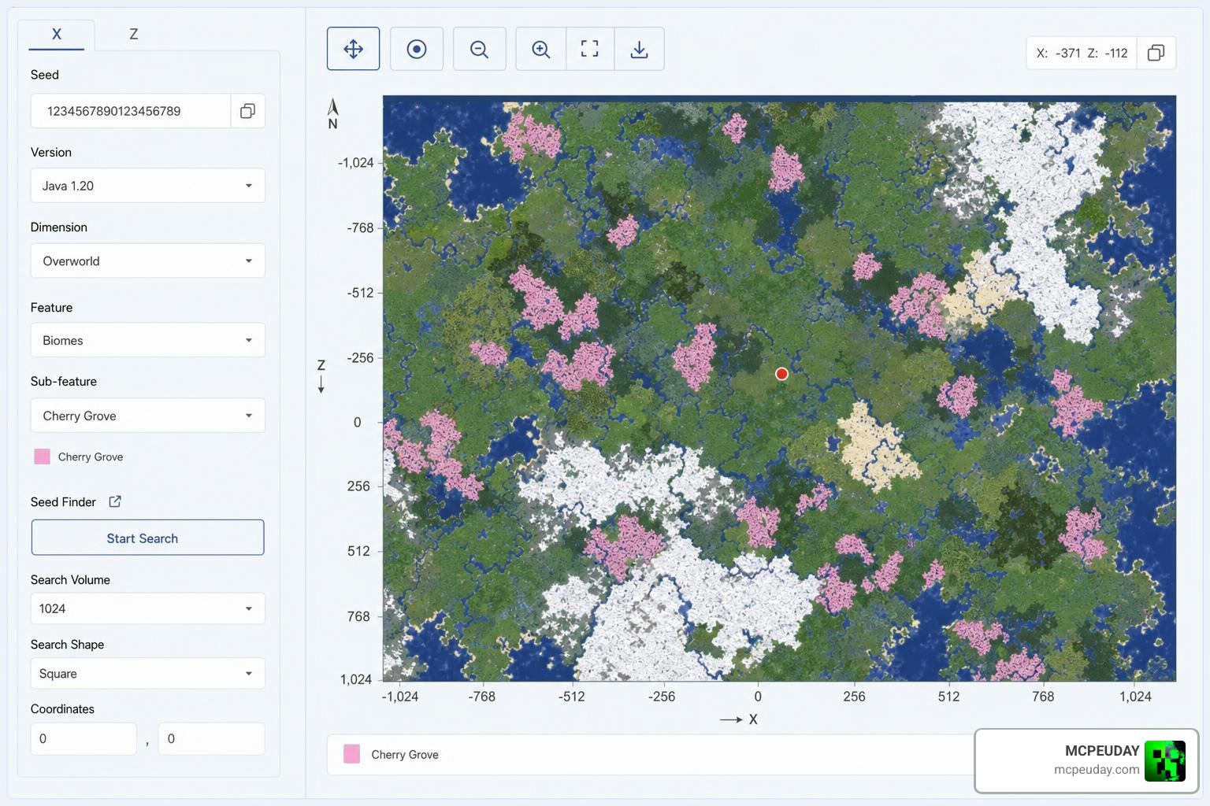Click the red spawn marker on map
1210x806 pixels.
point(781,374)
